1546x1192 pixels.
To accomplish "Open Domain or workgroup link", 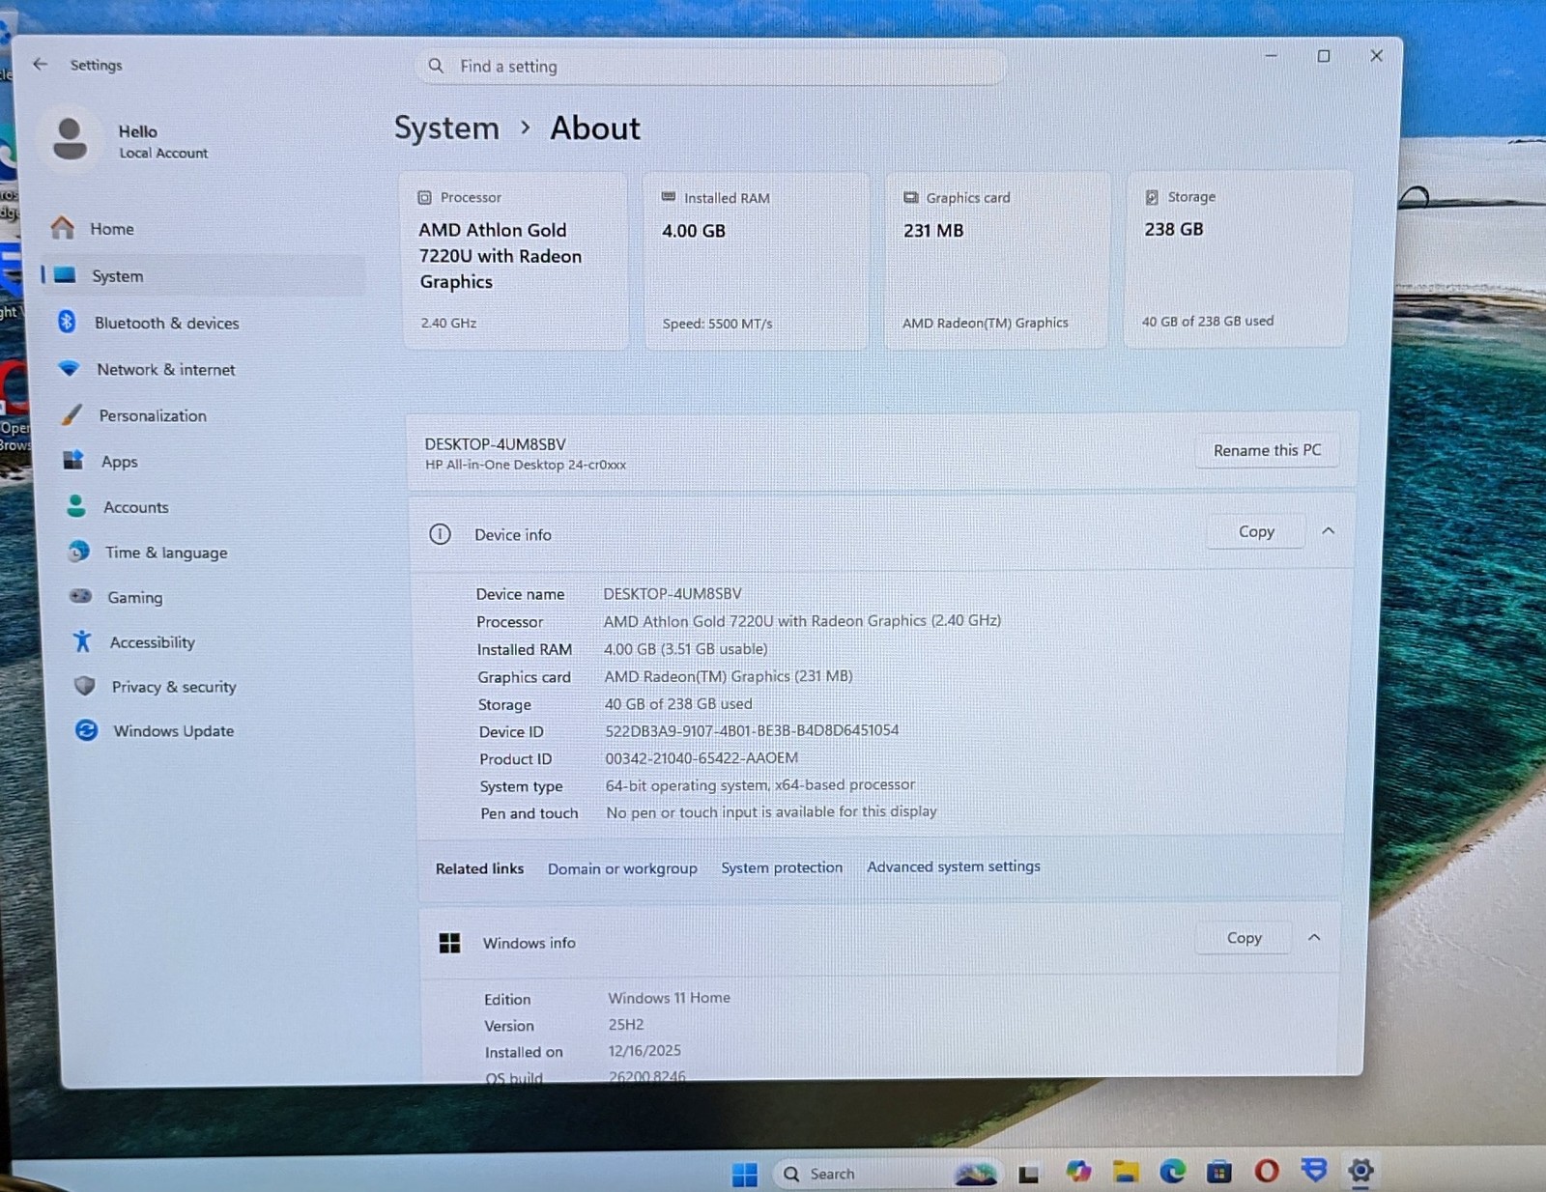I will 622,868.
